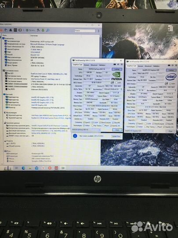Open Mail app from the taskbar
Viewport: 178px width, 238px height.
(x=36, y=168)
